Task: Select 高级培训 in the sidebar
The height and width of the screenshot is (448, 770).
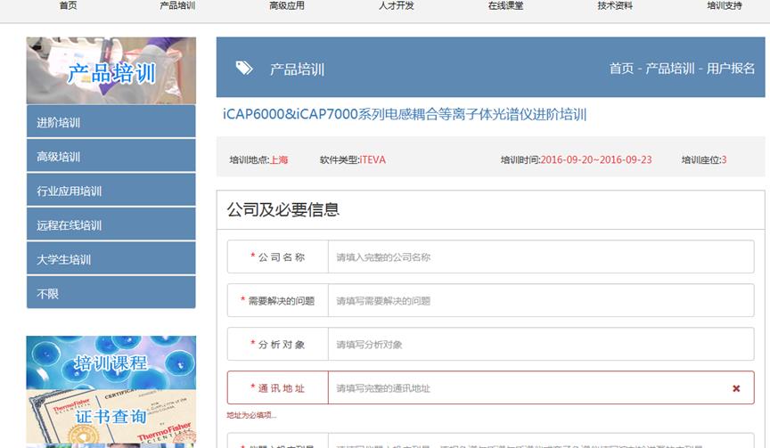Action: tap(111, 156)
